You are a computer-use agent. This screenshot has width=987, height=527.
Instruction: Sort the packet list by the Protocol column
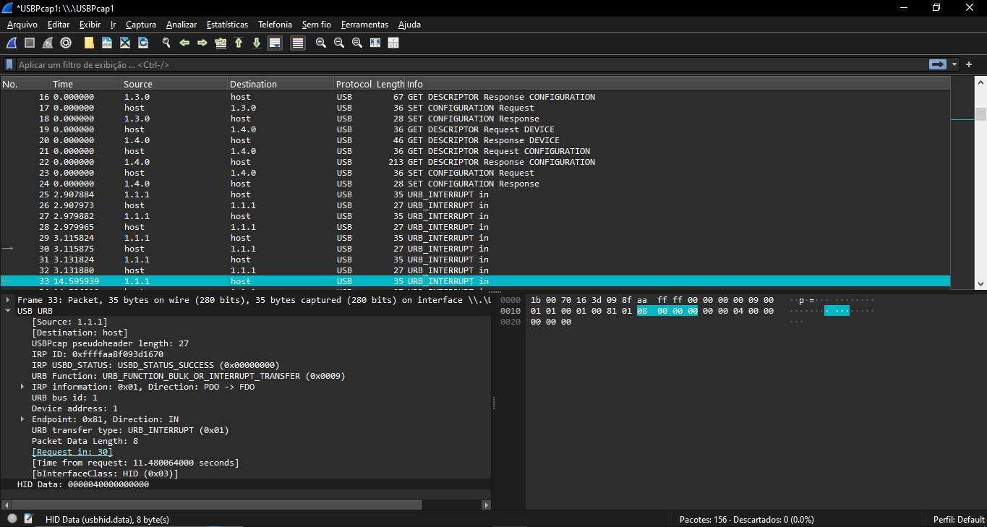354,84
